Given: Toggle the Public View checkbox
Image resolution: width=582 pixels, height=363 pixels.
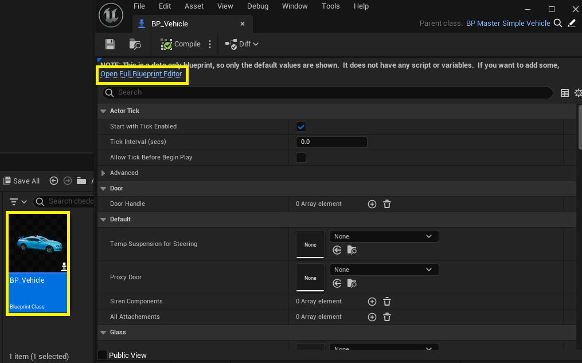Looking at the screenshot, I should 103,356.
